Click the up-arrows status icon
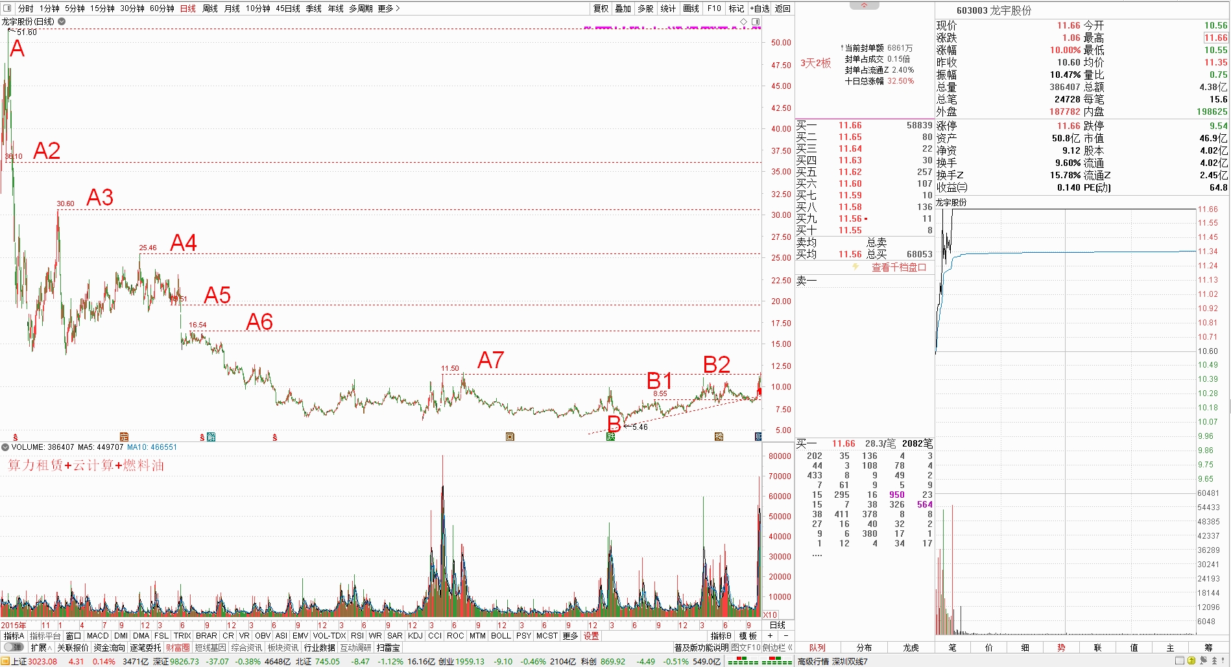The image size is (1231, 667). click(1214, 661)
